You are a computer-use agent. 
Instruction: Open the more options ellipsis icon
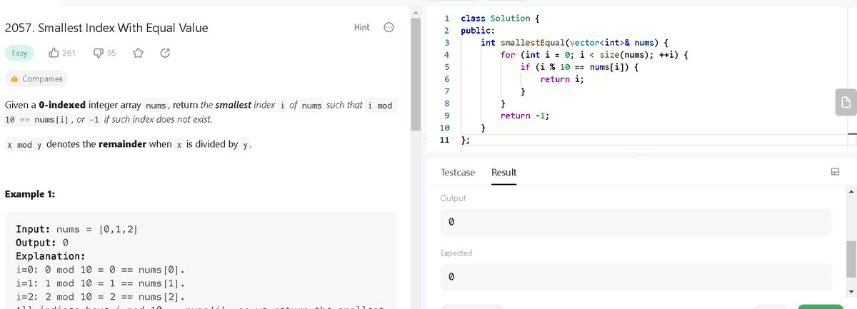tap(389, 28)
